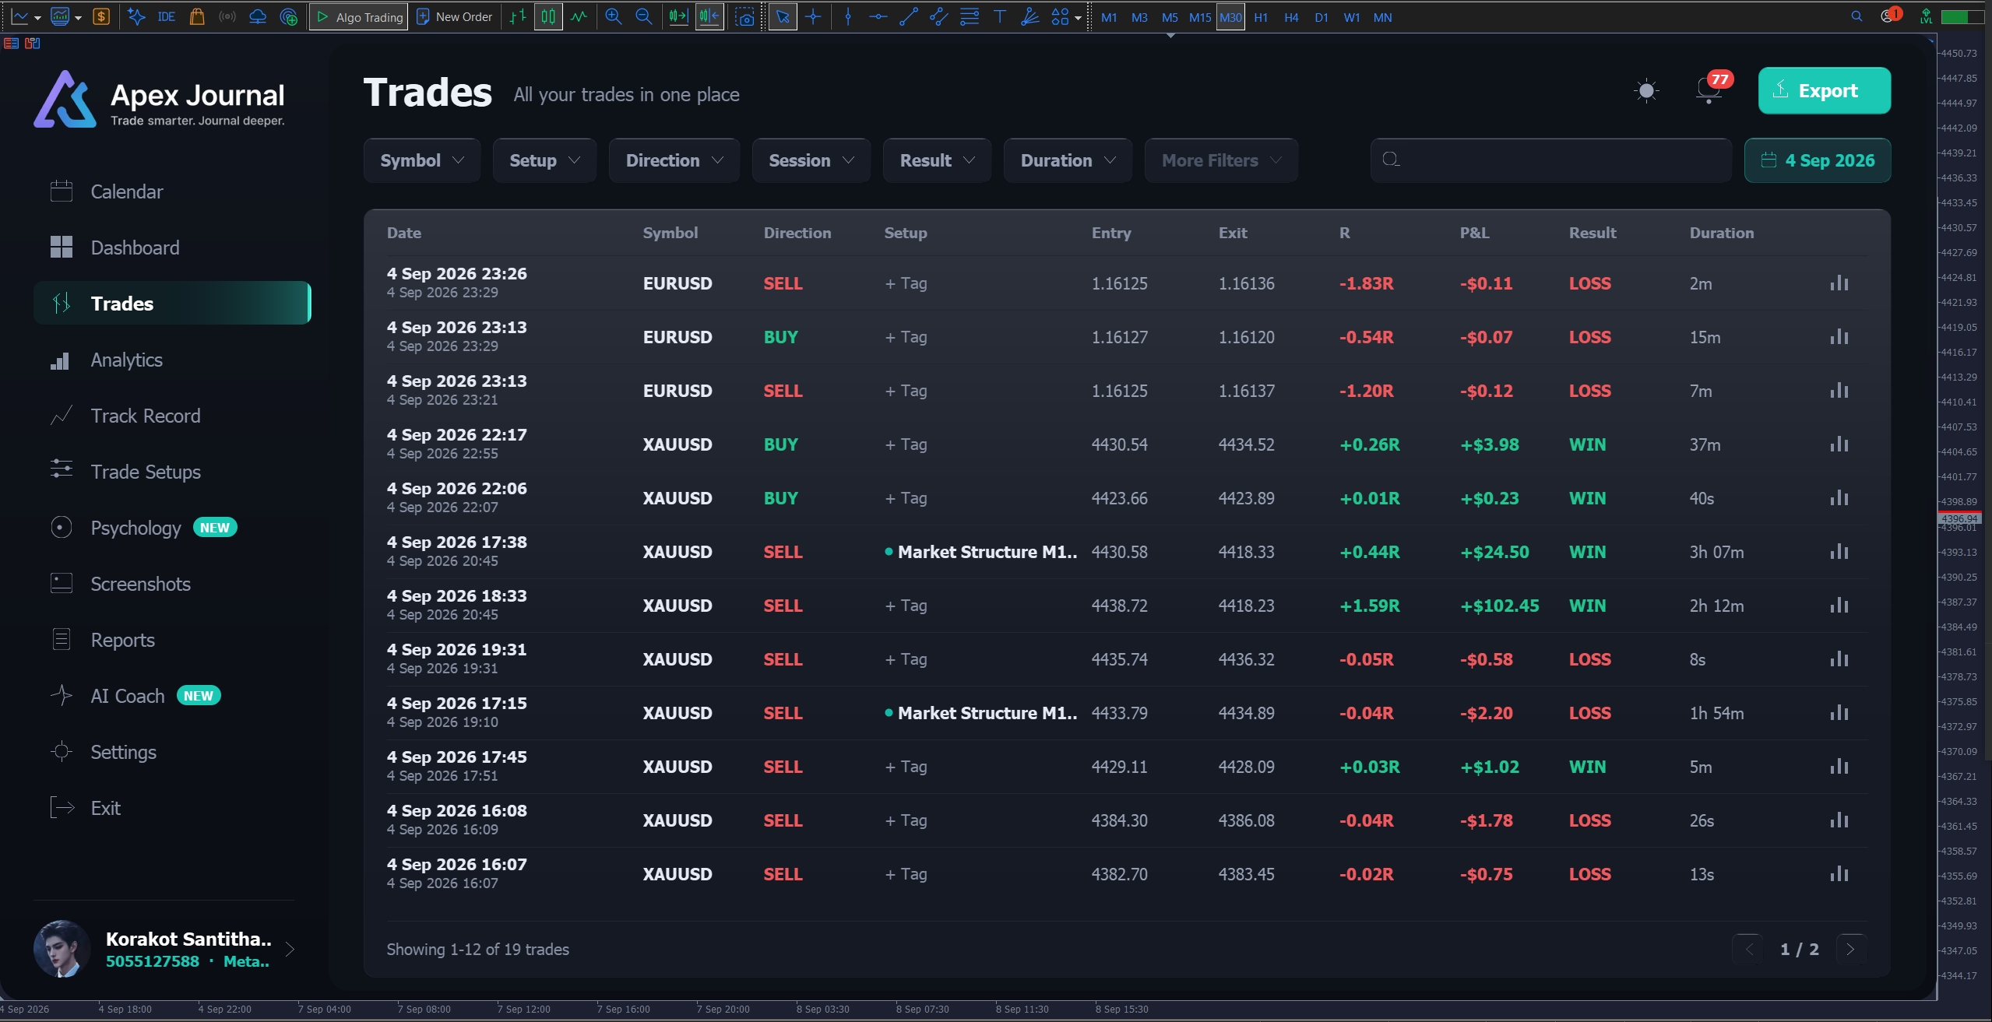The height and width of the screenshot is (1022, 1992).
Task: Add a tag to the 22:17 XAUUSD trade
Action: pyautogui.click(x=906, y=444)
